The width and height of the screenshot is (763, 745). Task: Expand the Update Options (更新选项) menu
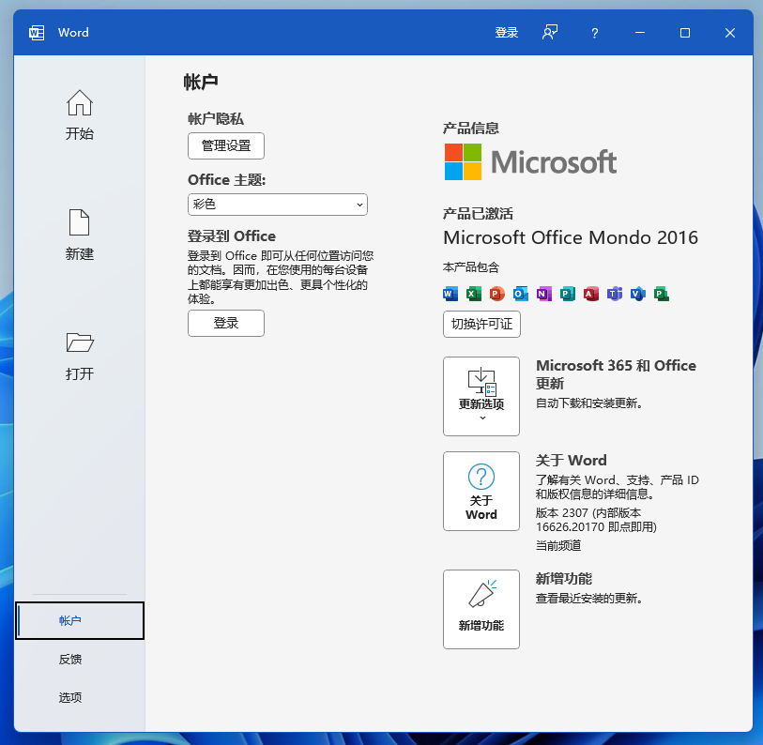click(481, 396)
